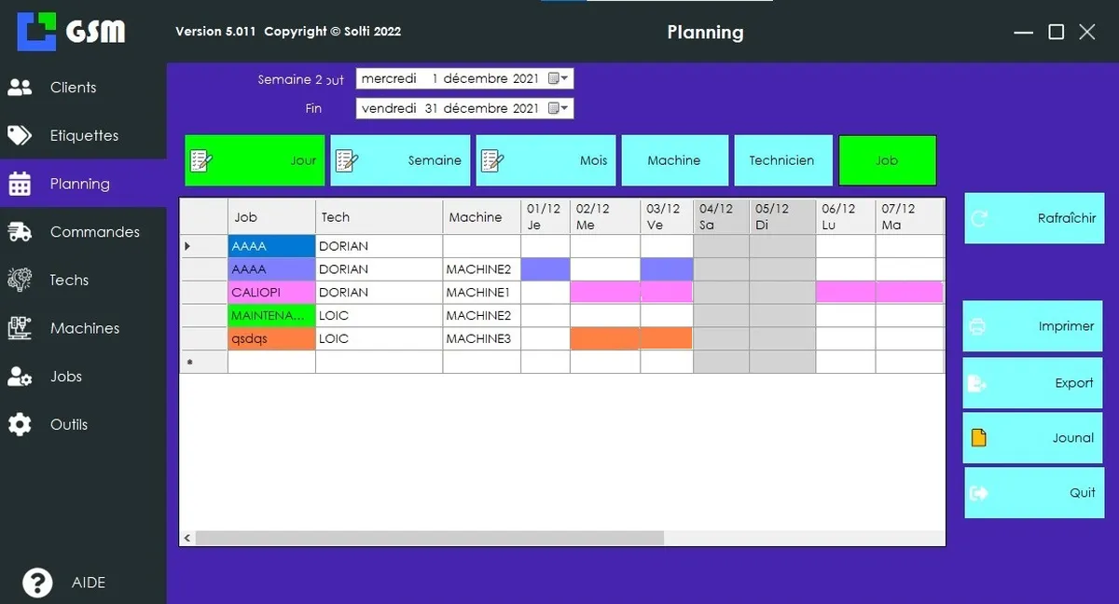Image resolution: width=1119 pixels, height=604 pixels.
Task: Click the Export button
Action: [x=1032, y=383]
